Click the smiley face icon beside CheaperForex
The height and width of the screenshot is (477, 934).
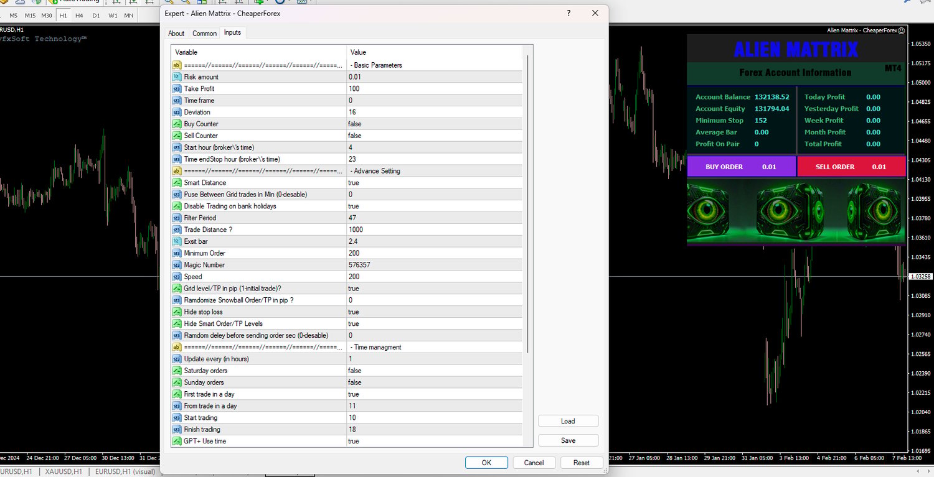tap(901, 30)
